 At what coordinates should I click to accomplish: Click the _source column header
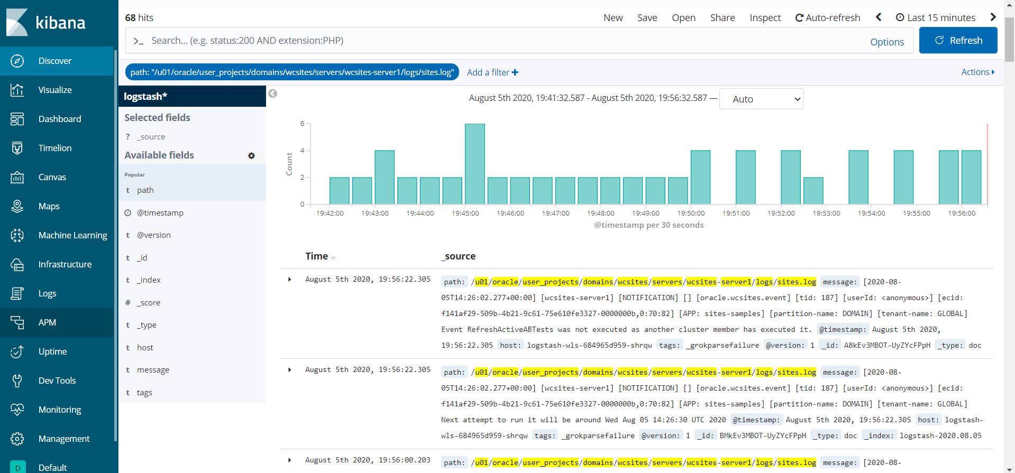(x=459, y=256)
